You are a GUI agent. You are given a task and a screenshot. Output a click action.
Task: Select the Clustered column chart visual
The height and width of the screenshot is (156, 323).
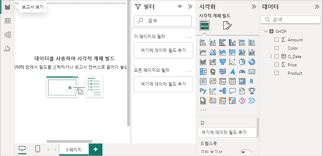click(232, 42)
